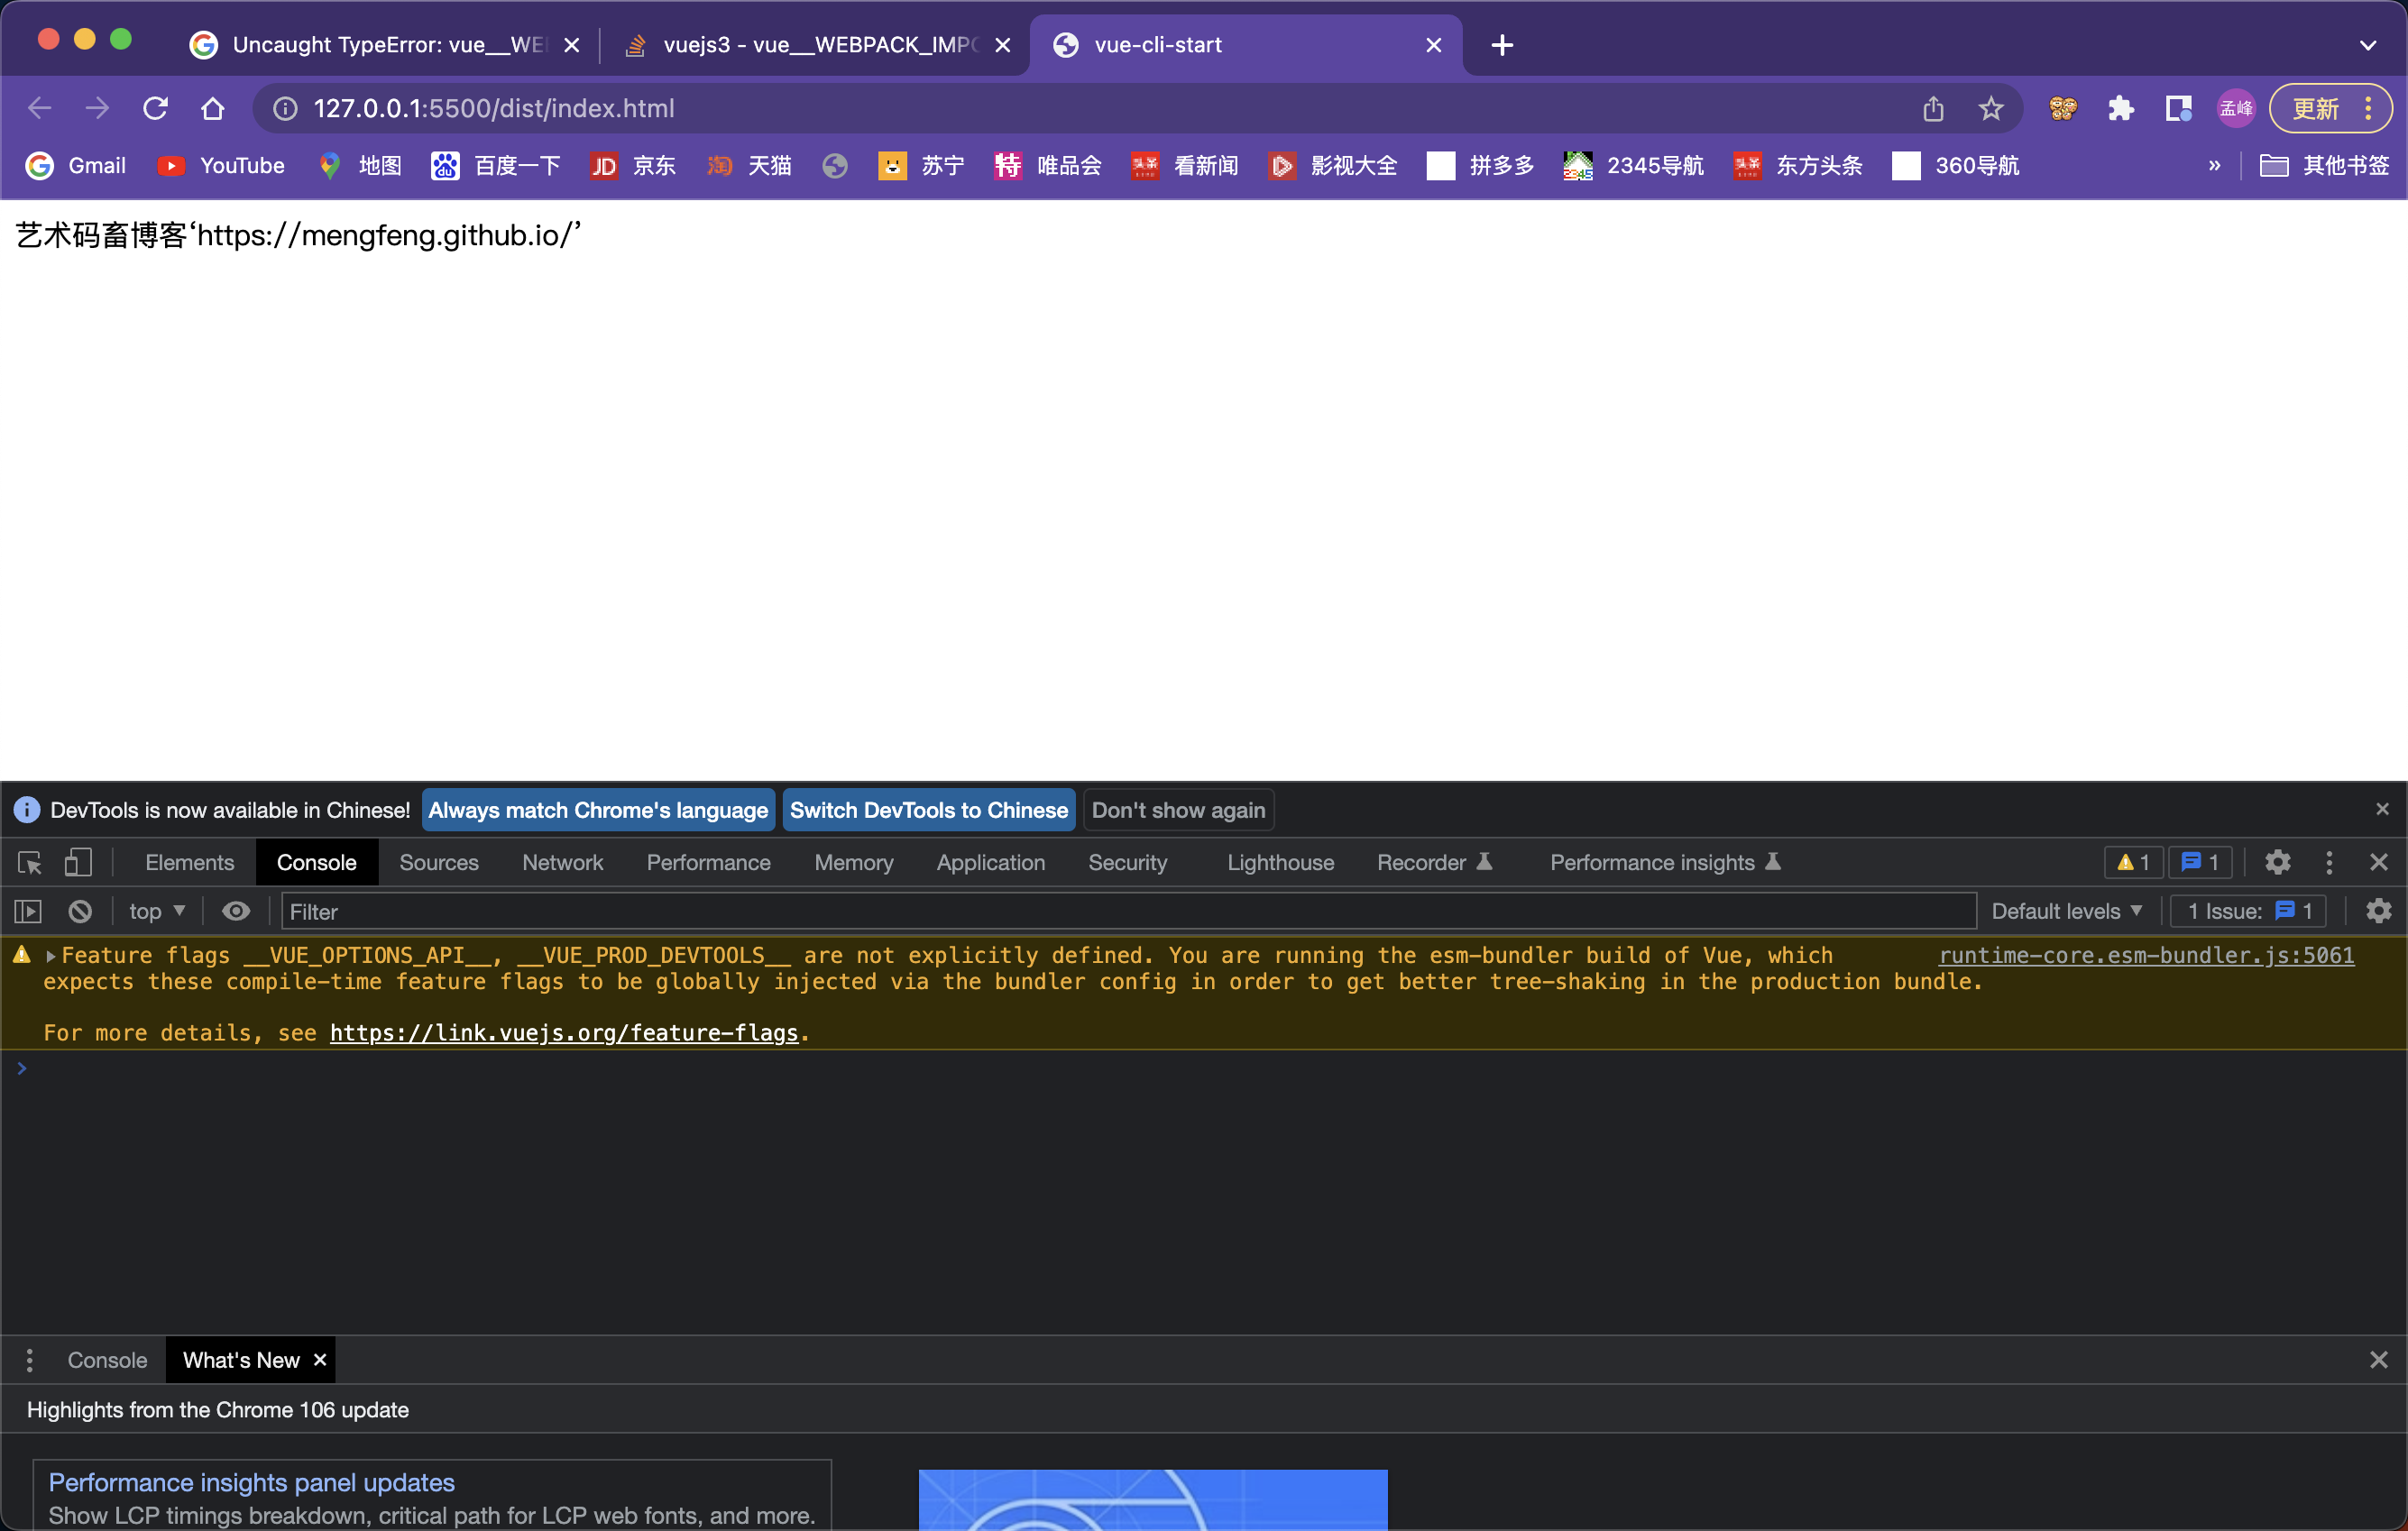The height and width of the screenshot is (1531, 2408).
Task: Click the live expression eye icon
Action: pos(236,911)
